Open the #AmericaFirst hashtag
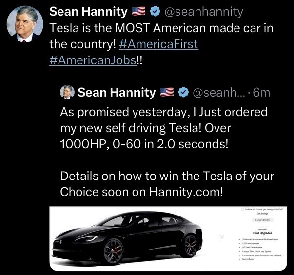The width and height of the screenshot is (294, 275). pyautogui.click(x=158, y=43)
